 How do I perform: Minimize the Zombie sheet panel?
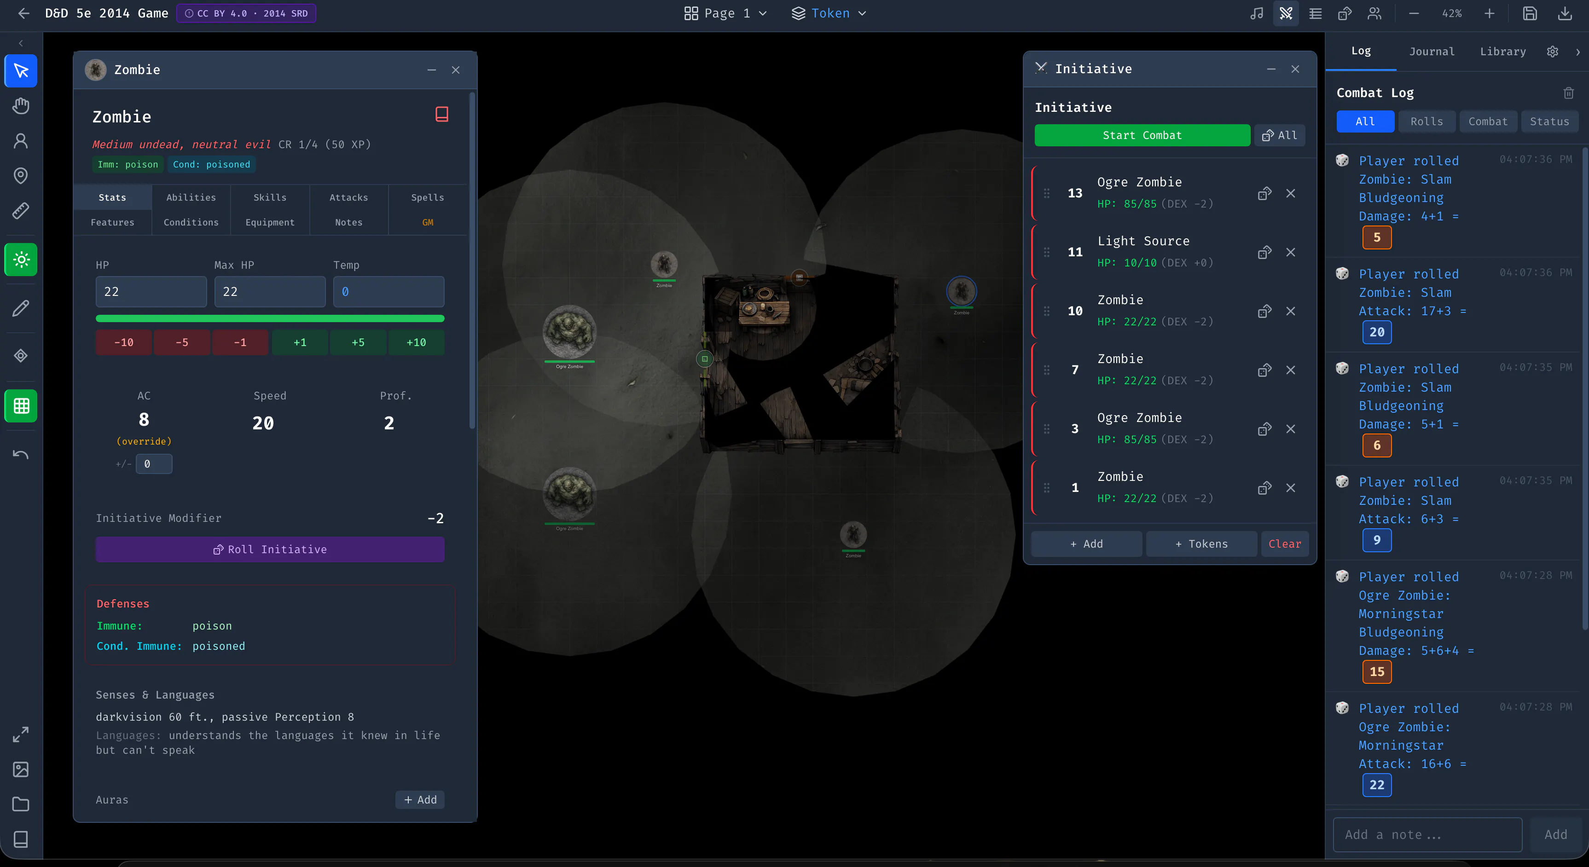[x=432, y=69]
